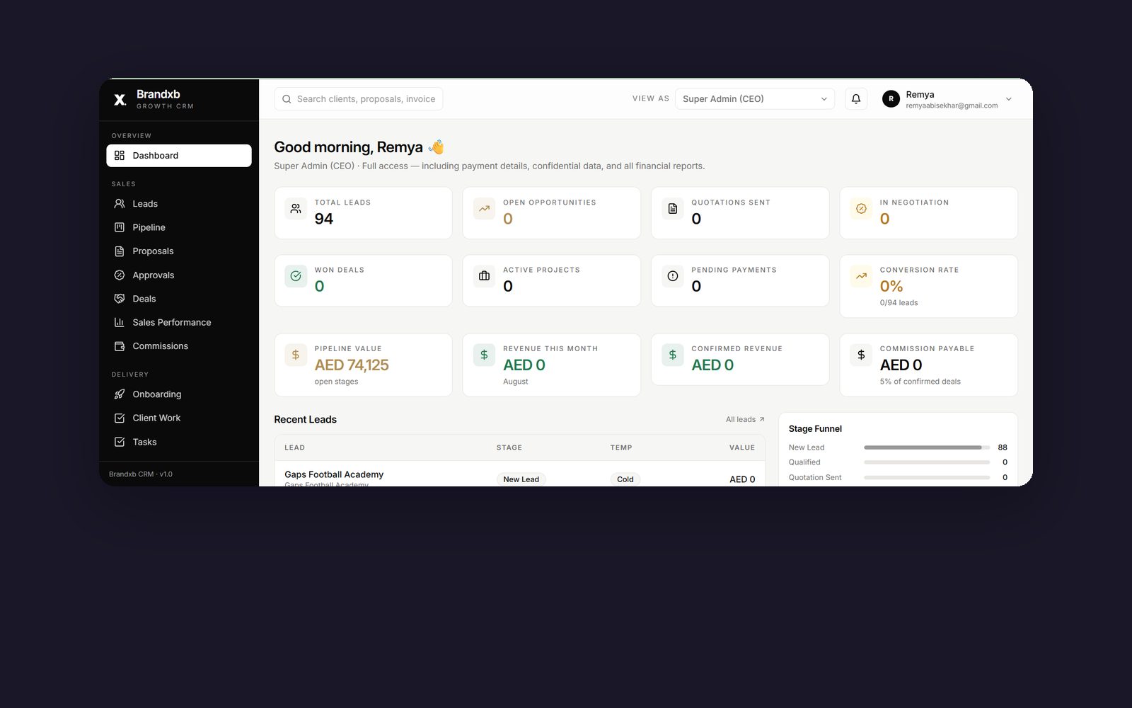Click the New Lead stage badge
This screenshot has width=1132, height=708.
pos(521,479)
